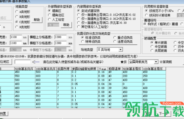Click the city name search field
The height and width of the screenshot is (119, 184).
22,62
